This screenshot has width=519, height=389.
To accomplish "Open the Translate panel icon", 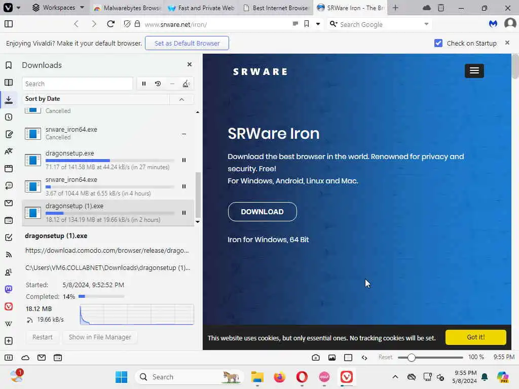I will click(9, 151).
